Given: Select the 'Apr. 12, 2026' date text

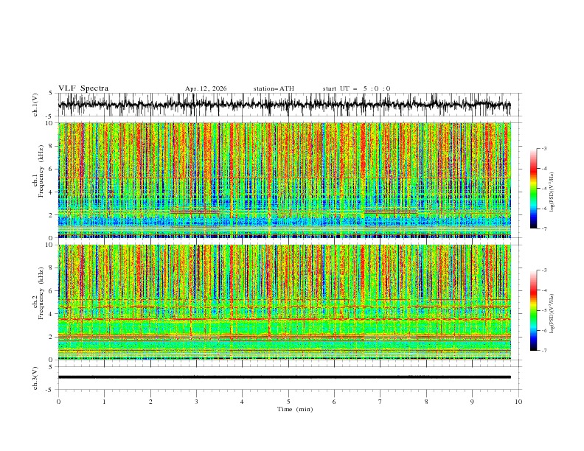Looking at the screenshot, I should [x=206, y=88].
